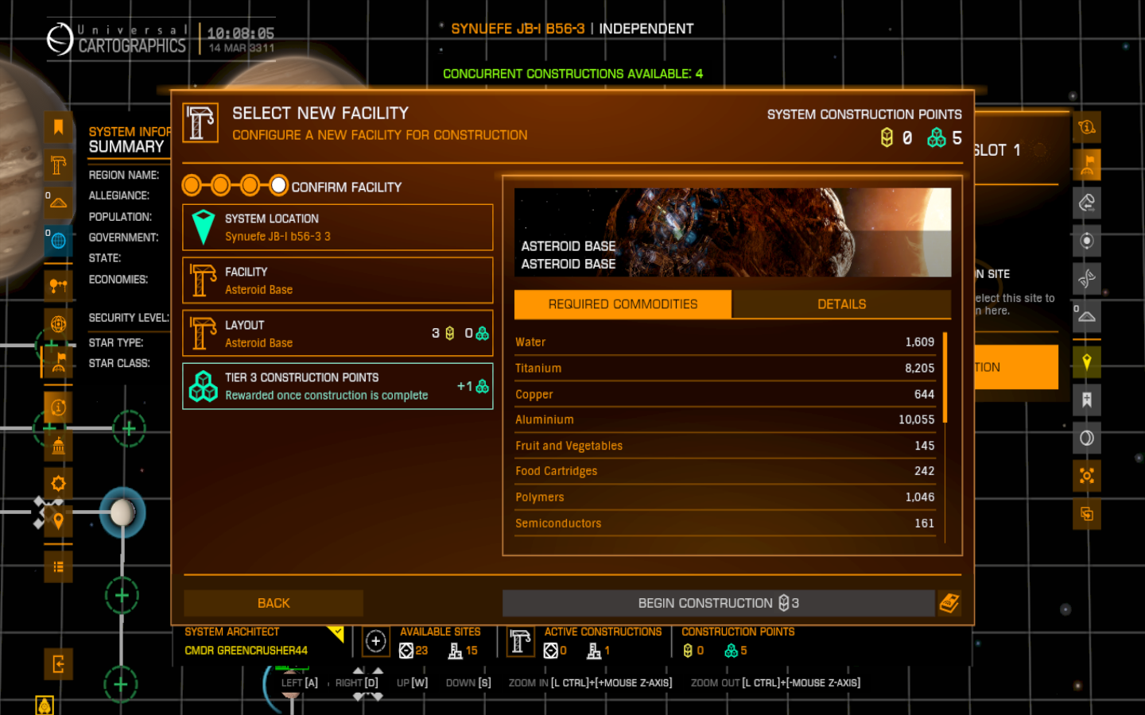Select the yellow location pin in right sidebar

(x=1087, y=362)
